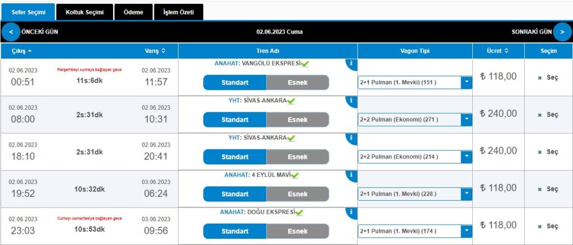Open info icon for 4 Eylül Mavi
This screenshot has width=573, height=245.
point(351,176)
